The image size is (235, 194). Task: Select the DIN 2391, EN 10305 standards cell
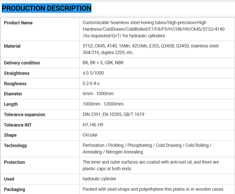[113, 114]
